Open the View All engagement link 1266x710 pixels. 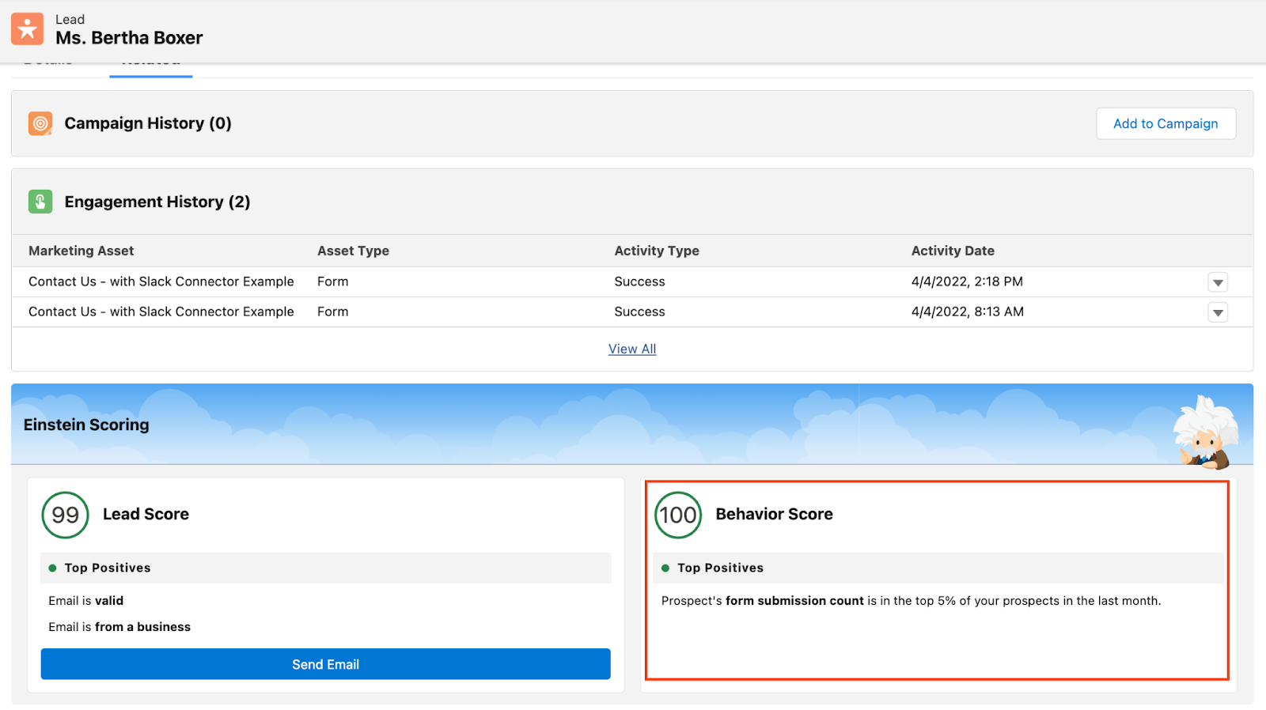coord(632,349)
